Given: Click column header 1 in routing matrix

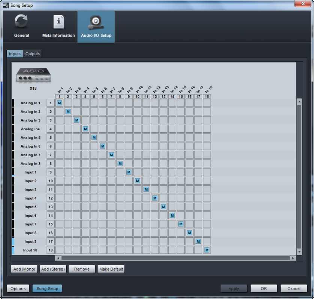Looking at the screenshot, I should click(x=59, y=96).
